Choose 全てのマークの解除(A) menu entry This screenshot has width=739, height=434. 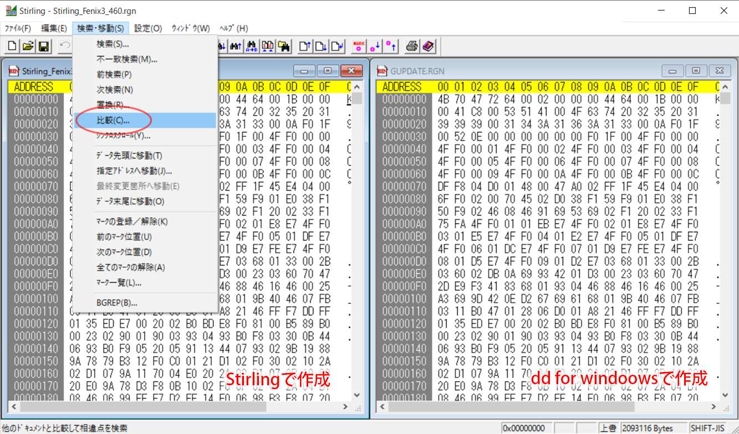145,267
